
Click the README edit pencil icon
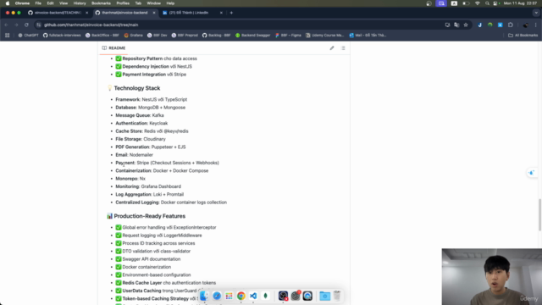332,48
